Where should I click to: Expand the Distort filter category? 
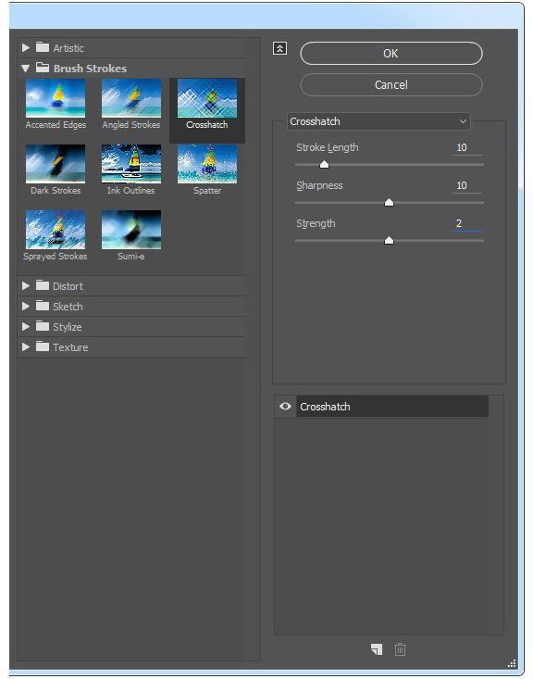26,286
